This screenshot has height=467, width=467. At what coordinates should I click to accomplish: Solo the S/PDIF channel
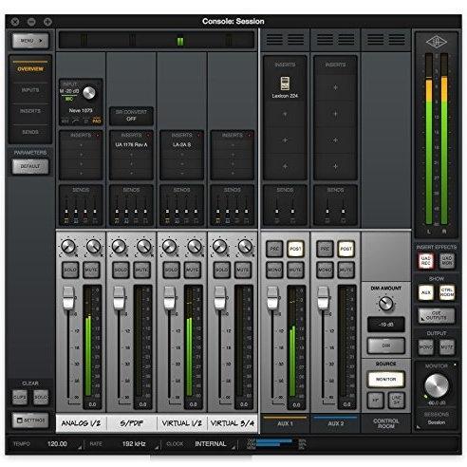(x=121, y=270)
